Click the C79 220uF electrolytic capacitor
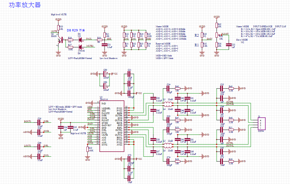Screen dimensions: 290x184 [x=105, y=74]
